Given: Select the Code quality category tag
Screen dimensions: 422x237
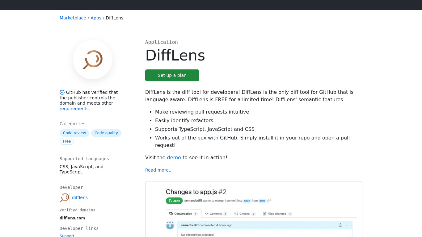Looking at the screenshot, I should (x=106, y=133).
